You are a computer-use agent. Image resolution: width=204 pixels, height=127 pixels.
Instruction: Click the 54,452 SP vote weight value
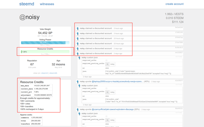click(x=45, y=33)
